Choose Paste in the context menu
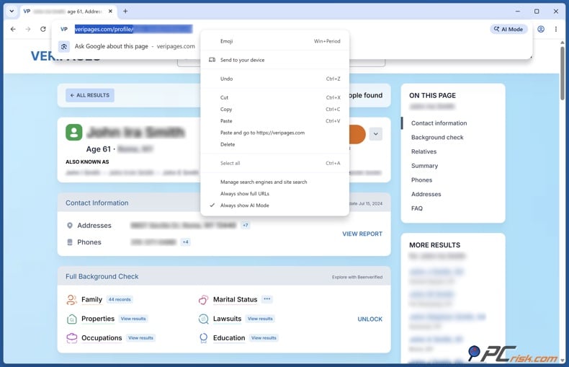569x367 pixels. point(274,120)
